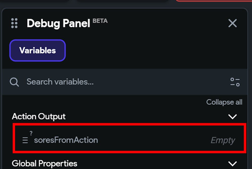
Task: Toggle the Global Properties chevron
Action: (x=232, y=163)
